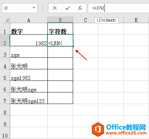Confirm the formula with the checkmark icon
149x139 pixels.
[x=67, y=8]
